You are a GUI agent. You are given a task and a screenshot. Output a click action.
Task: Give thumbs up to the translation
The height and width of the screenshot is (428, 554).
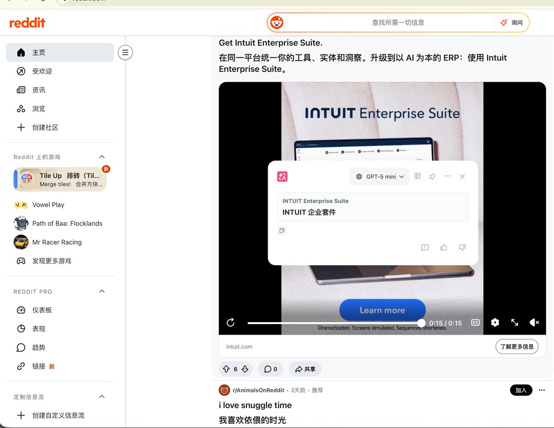[x=444, y=248]
